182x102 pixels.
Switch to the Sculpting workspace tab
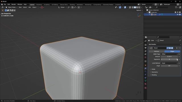tap(47, 5)
